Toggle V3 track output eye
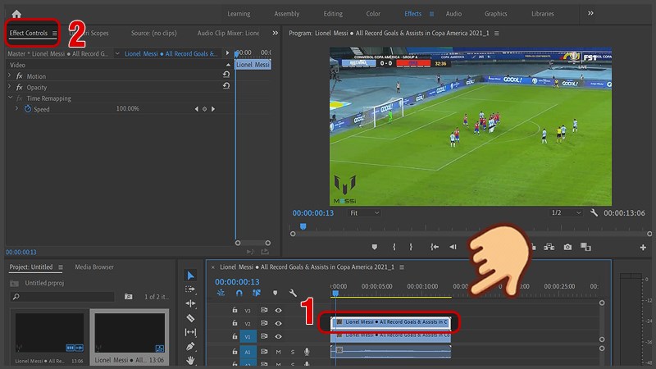The image size is (656, 369). [x=278, y=310]
